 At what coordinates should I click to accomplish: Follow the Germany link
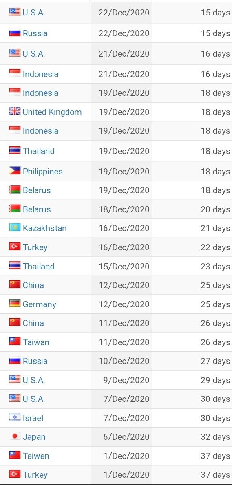click(39, 304)
